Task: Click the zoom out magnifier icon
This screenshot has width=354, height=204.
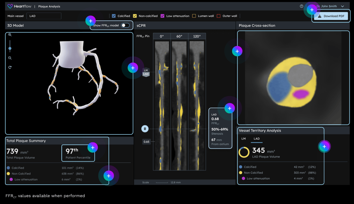Action: tap(10, 58)
